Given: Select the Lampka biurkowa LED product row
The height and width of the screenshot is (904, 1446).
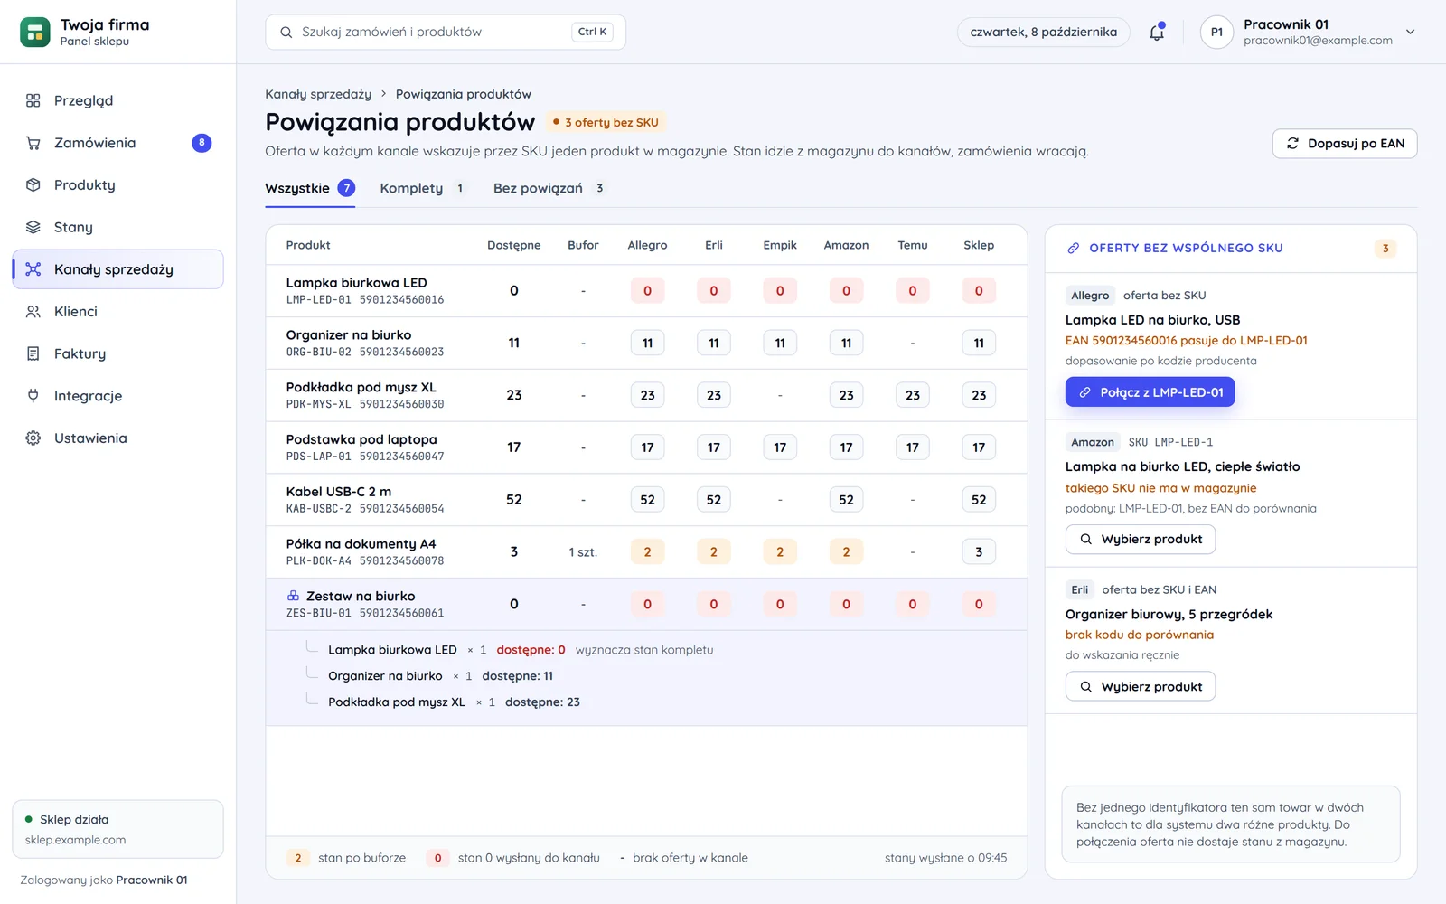Looking at the screenshot, I should pyautogui.click(x=646, y=291).
